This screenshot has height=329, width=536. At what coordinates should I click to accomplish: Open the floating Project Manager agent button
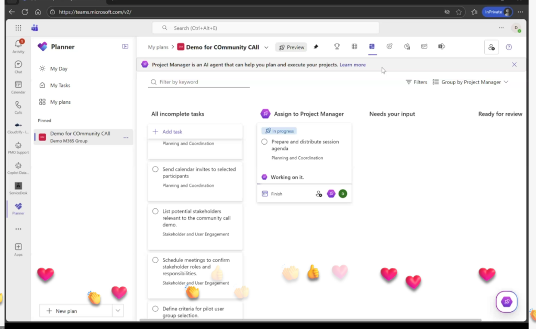click(x=507, y=302)
